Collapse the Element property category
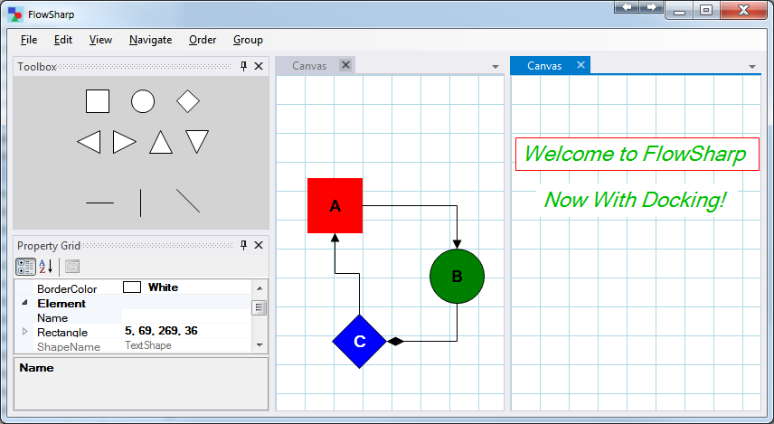This screenshot has width=774, height=424. 24,304
